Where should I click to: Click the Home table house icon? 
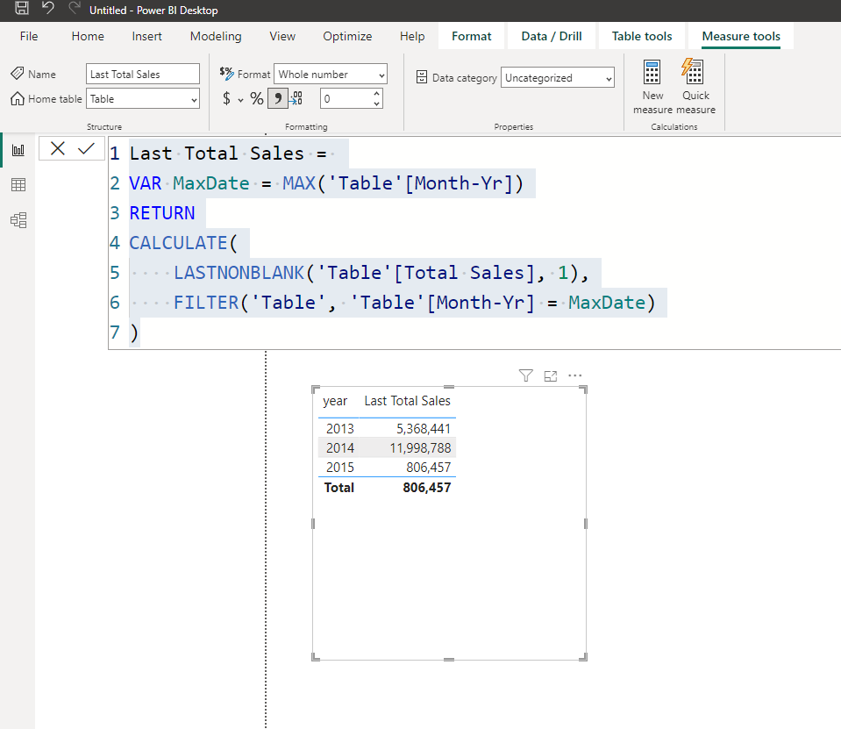18,99
